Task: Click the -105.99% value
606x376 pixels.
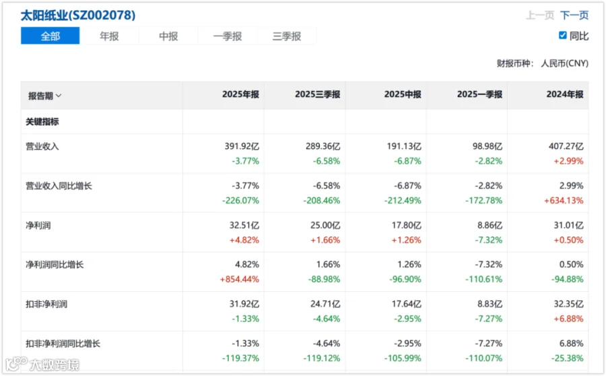Action: 403,358
